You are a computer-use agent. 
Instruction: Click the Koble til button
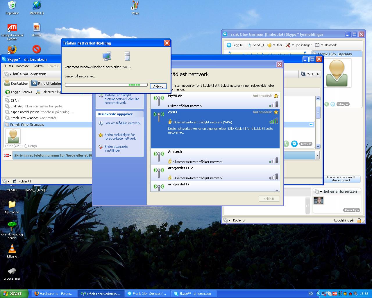269,199
